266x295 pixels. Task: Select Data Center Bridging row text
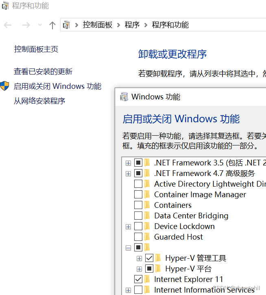(x=191, y=216)
